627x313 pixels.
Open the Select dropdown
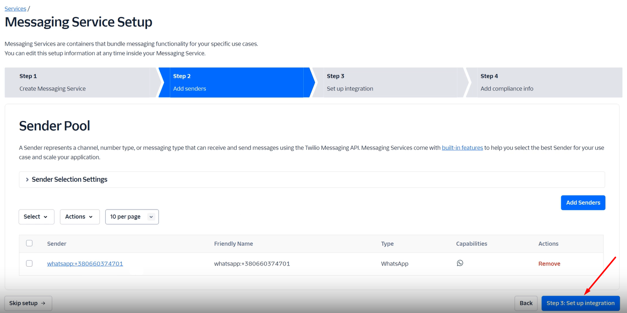[37, 217]
